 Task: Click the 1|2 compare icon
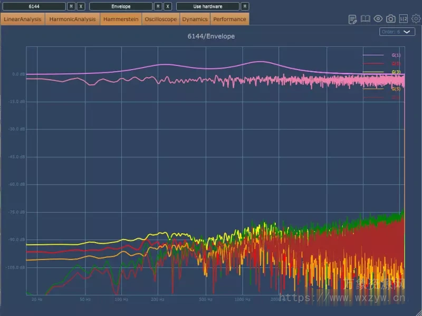404,19
